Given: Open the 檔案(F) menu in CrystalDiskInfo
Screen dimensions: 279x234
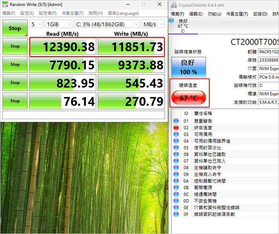Looking at the screenshot, I should point(177,14).
